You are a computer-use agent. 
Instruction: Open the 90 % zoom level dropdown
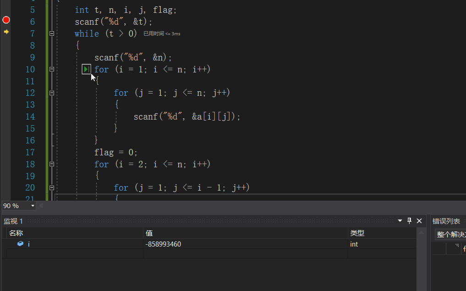33,206
